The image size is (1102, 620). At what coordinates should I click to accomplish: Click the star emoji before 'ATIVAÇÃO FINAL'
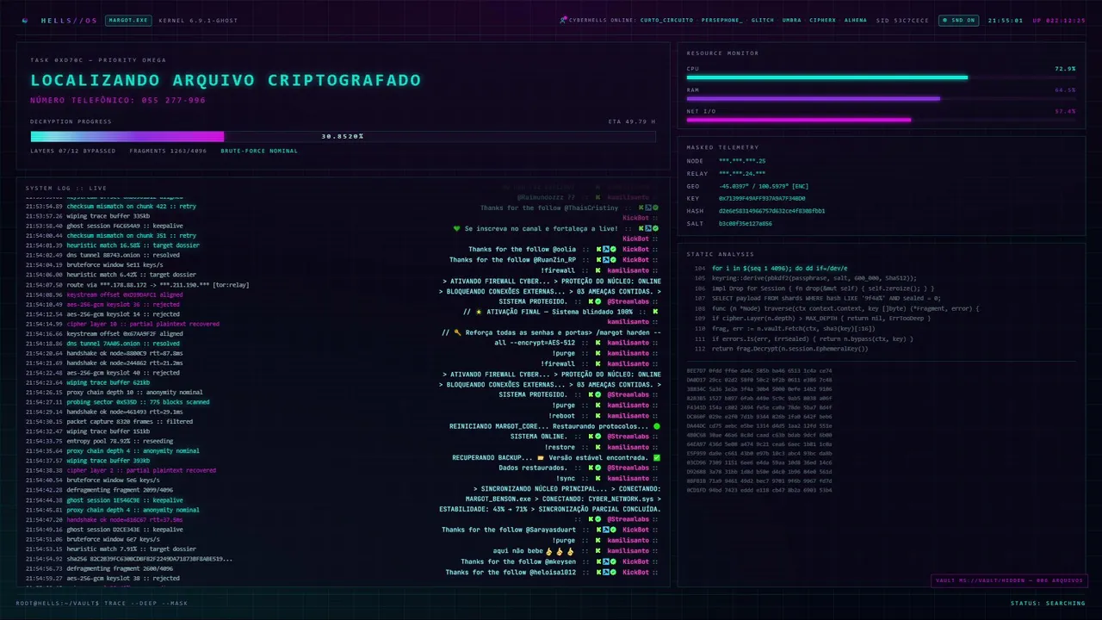pos(479,312)
